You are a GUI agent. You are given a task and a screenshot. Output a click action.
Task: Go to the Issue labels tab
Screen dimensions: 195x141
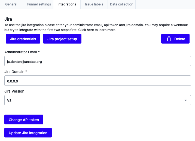pos(94,4)
